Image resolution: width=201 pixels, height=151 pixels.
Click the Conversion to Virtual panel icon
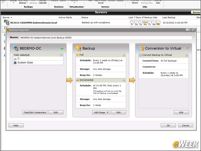click(141, 48)
